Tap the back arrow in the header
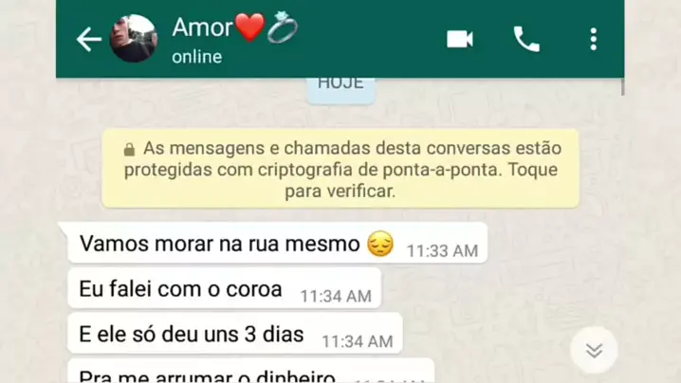 click(89, 39)
